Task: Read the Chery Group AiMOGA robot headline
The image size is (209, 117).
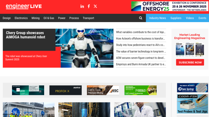Action: point(25,35)
